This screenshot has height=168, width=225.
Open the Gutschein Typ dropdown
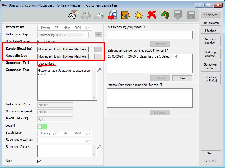pyautogui.click(x=86, y=35)
